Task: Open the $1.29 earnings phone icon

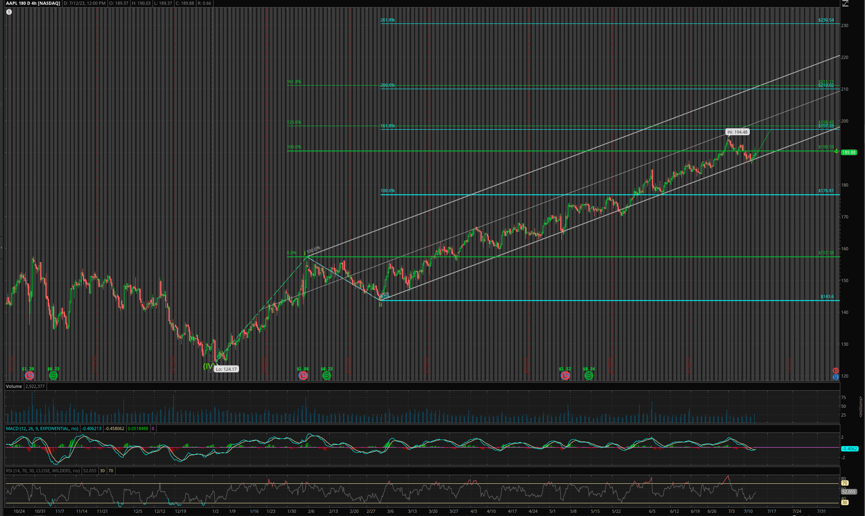Action: (x=29, y=376)
